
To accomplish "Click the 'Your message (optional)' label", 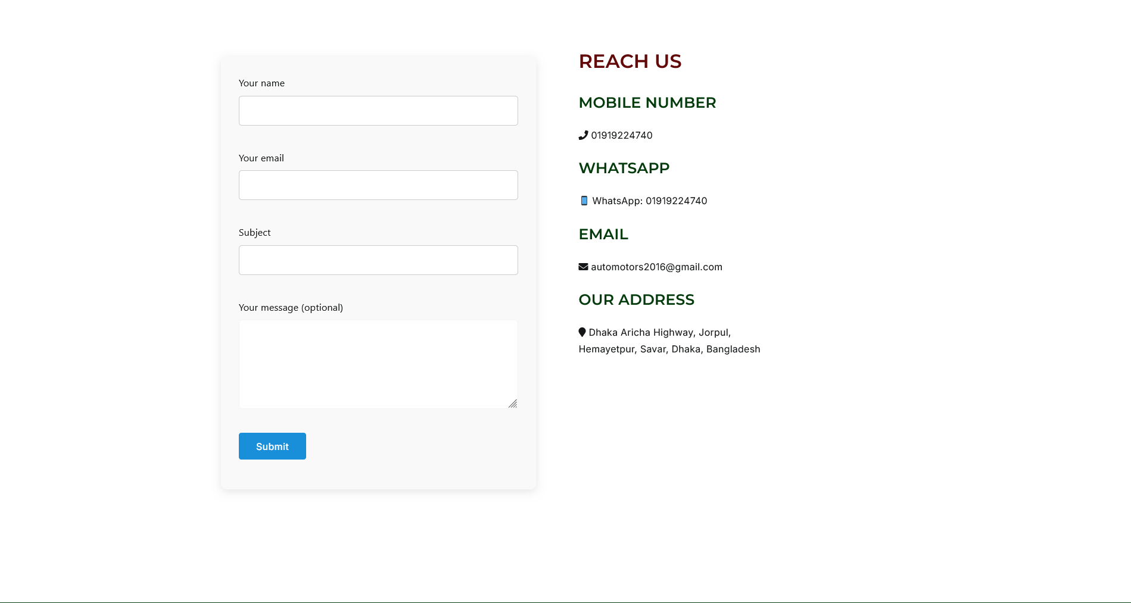I will pos(291,307).
